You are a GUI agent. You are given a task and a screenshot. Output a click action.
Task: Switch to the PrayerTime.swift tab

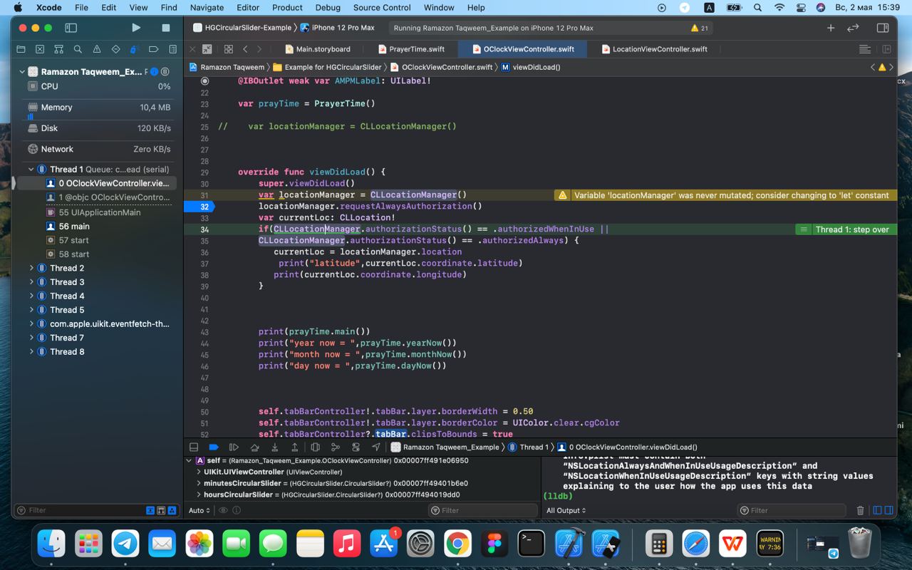tap(410, 49)
